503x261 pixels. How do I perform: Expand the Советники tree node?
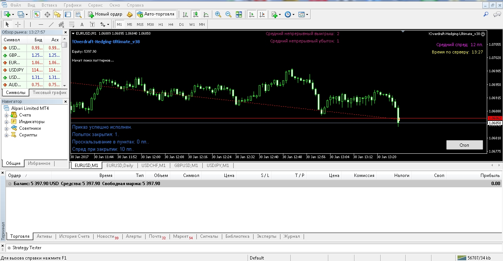pos(6,128)
